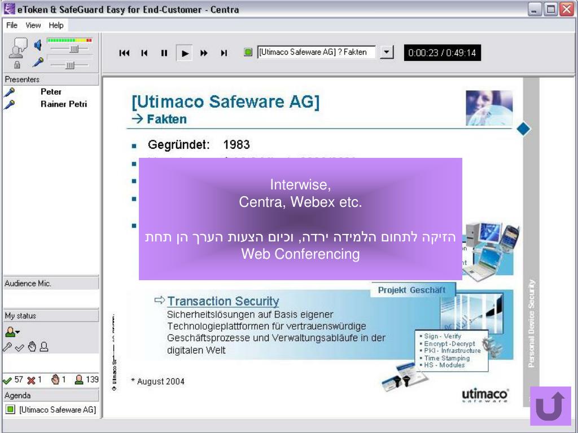
Task: Click the Agenda panel header
Action: coord(51,395)
